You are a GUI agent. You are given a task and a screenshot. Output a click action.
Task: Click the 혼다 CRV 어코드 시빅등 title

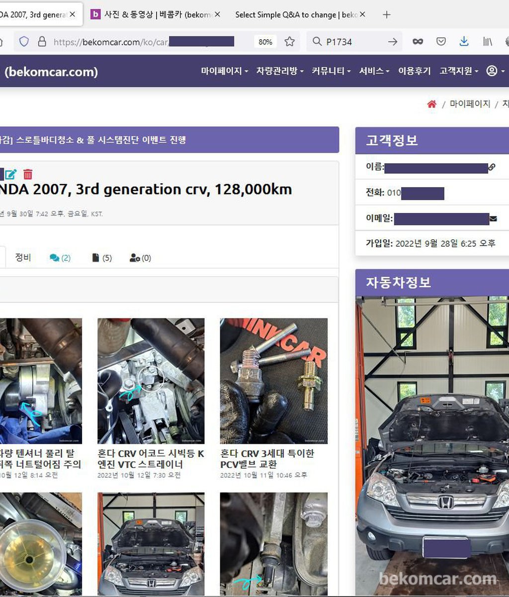pyautogui.click(x=151, y=459)
